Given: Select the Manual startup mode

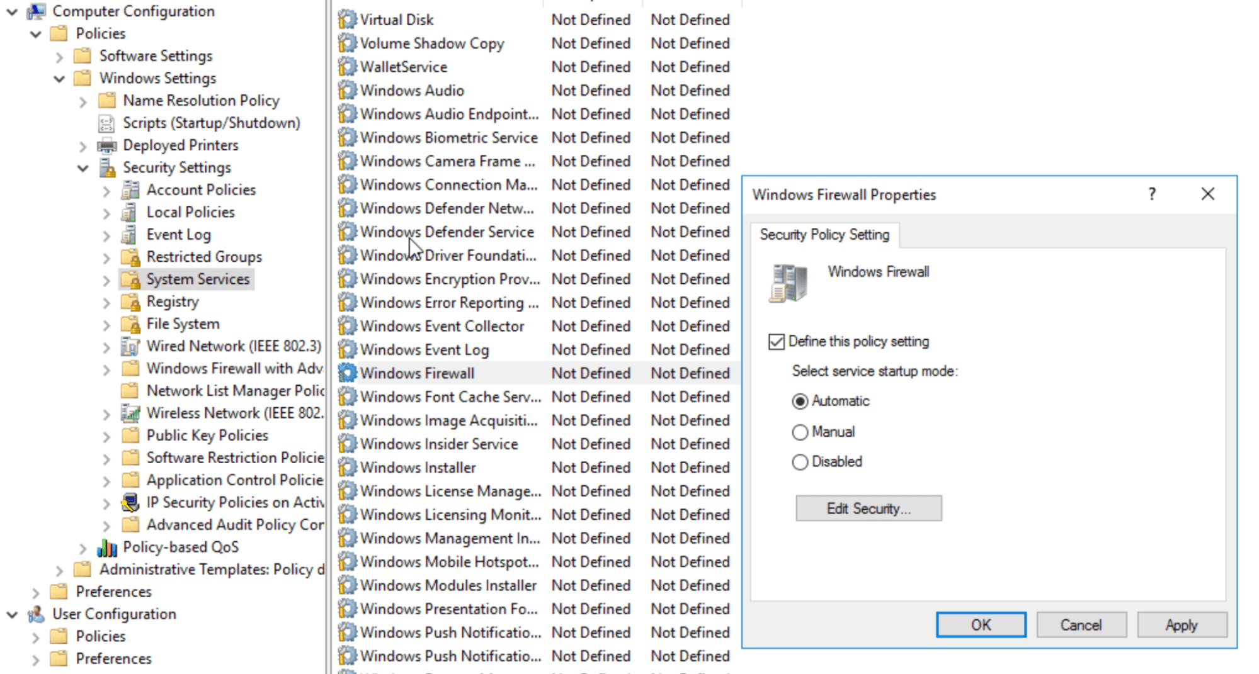Looking at the screenshot, I should coord(799,432).
